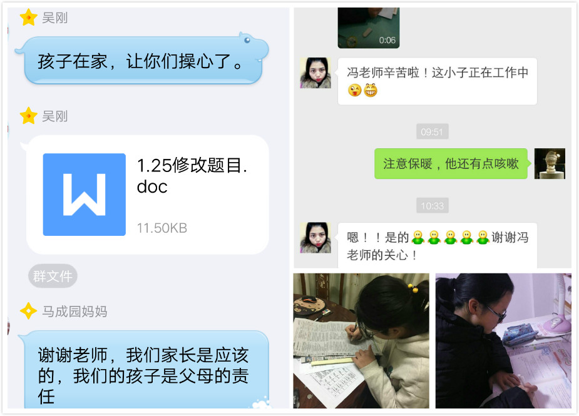Click the 注意保暖，他还有点咳嗽 green bubble

[451, 163]
